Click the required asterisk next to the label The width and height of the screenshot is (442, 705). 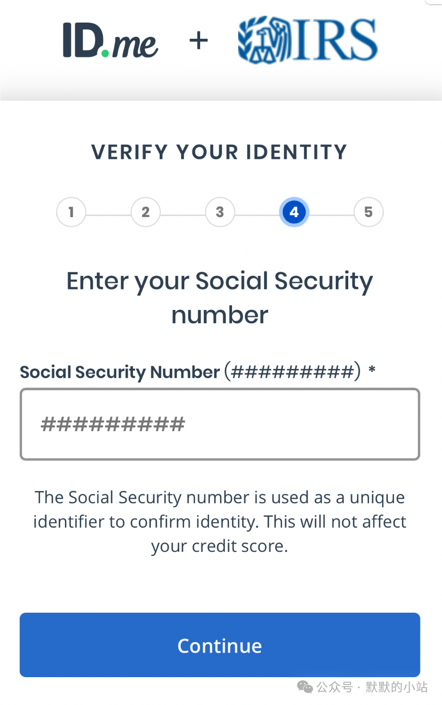click(x=372, y=370)
